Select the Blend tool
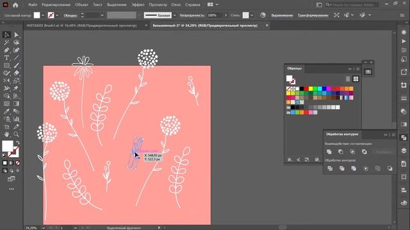This screenshot has height=230, width=410. pyautogui.click(x=16, y=111)
